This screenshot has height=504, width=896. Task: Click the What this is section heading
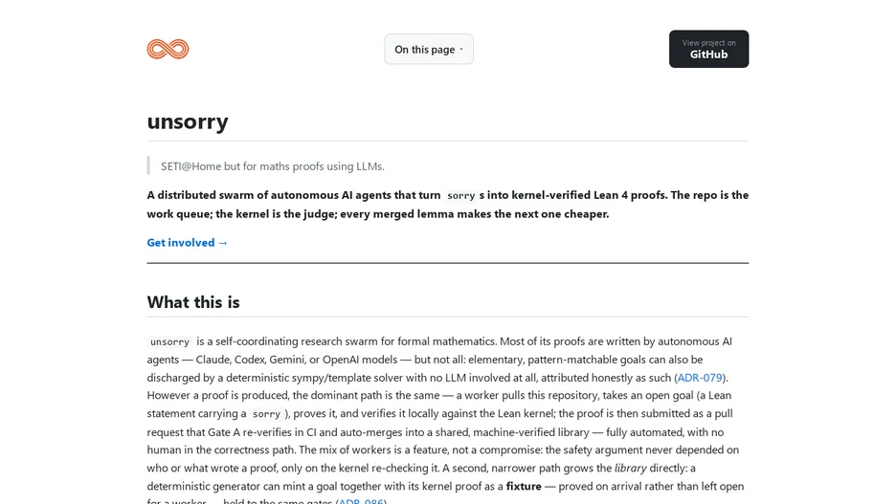[x=193, y=302]
